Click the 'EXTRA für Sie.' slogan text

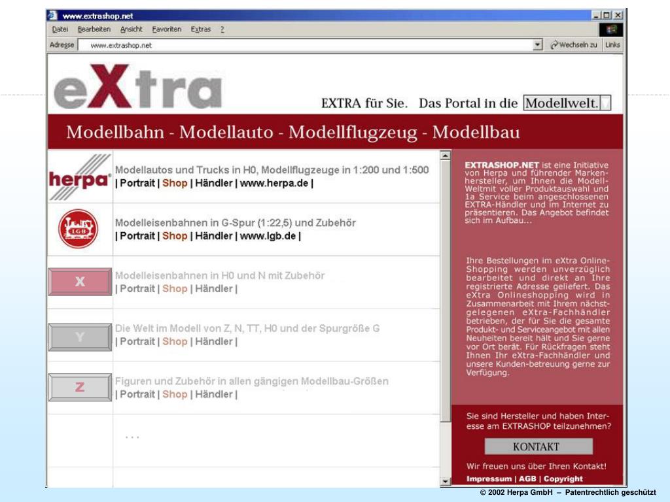(x=364, y=103)
